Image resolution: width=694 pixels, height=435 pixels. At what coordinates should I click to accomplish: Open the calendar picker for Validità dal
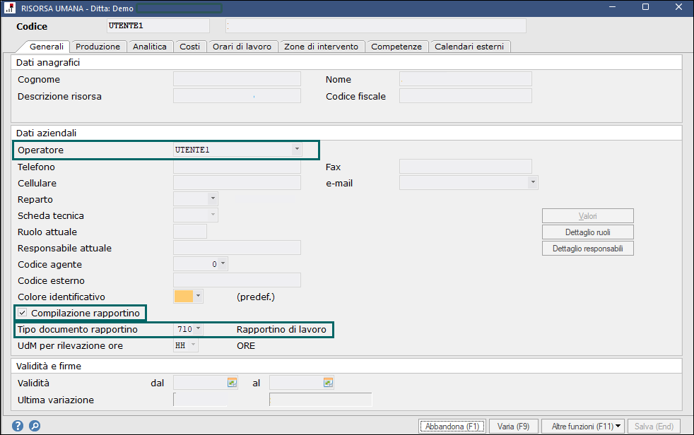[x=231, y=383]
